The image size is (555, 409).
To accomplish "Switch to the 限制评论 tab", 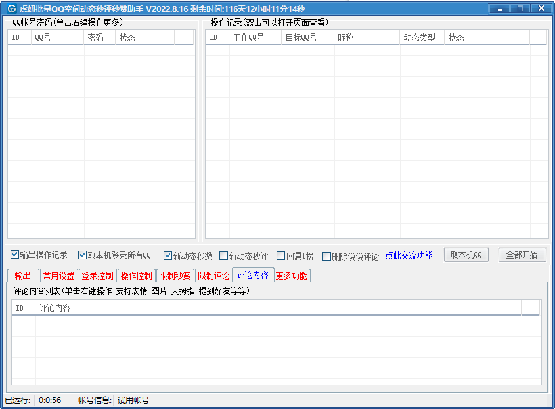I will pyautogui.click(x=213, y=276).
